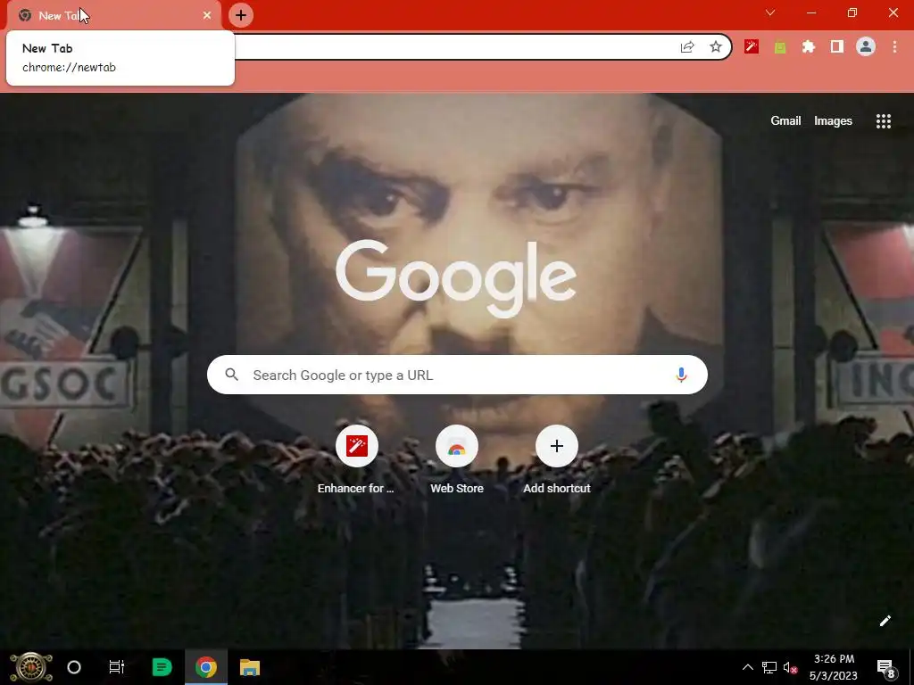This screenshot has height=685, width=914.
Task: Open the green chat app on taskbar
Action: click(x=162, y=667)
